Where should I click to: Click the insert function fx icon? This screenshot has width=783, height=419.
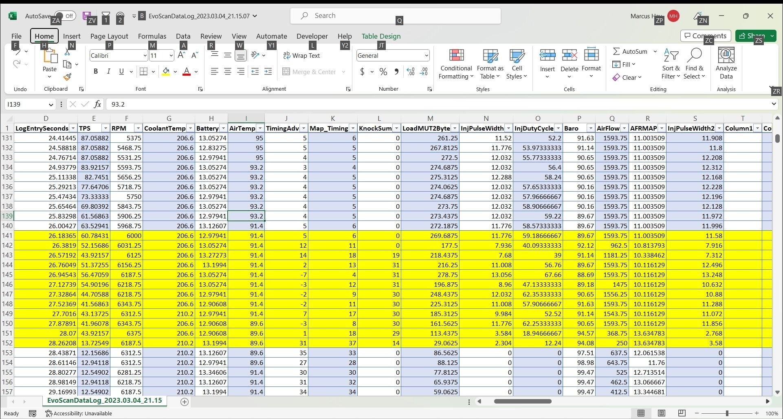(x=97, y=105)
